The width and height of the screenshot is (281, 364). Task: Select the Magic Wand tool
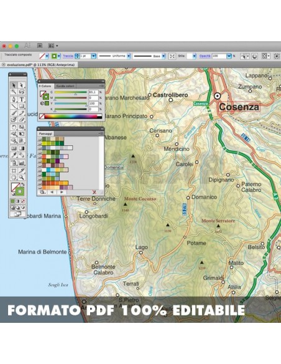(14, 92)
